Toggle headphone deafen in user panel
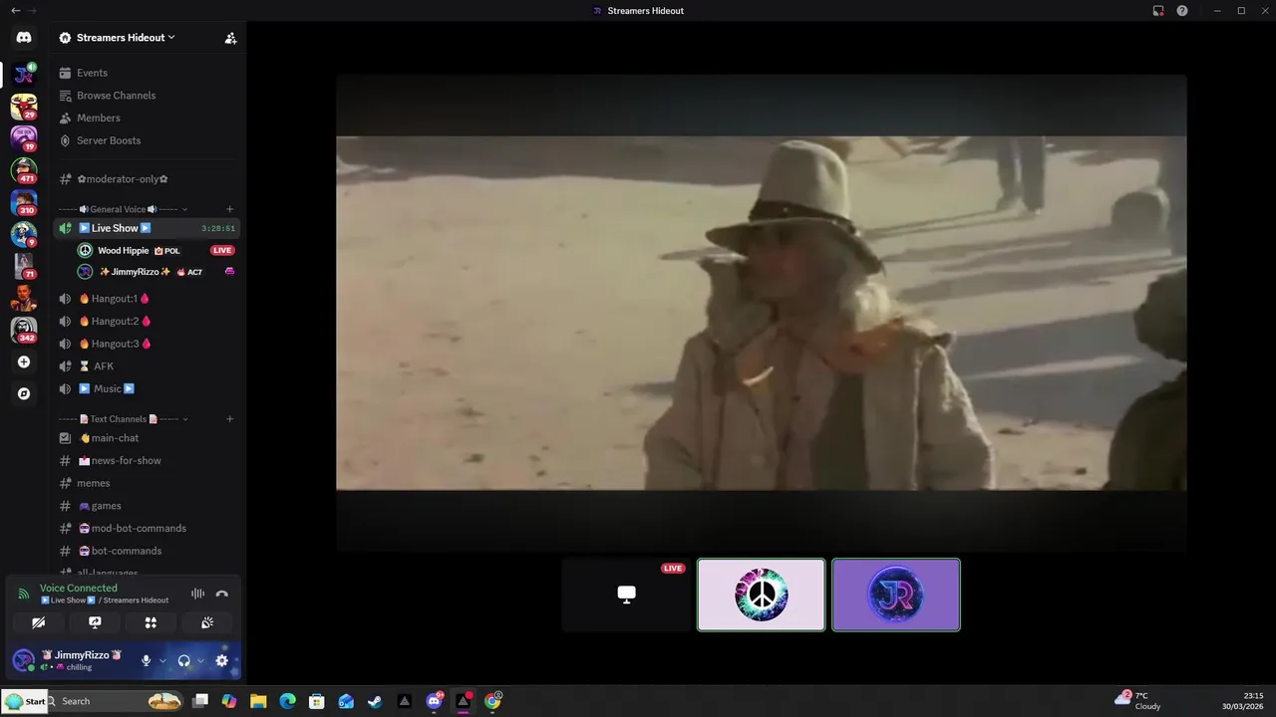Viewport: 1276px width, 717px height. [x=183, y=660]
